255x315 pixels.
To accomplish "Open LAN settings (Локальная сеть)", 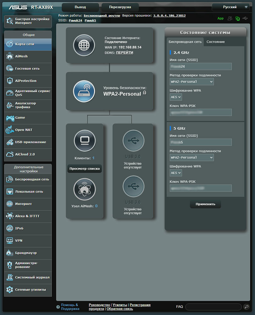I will coord(28,192).
